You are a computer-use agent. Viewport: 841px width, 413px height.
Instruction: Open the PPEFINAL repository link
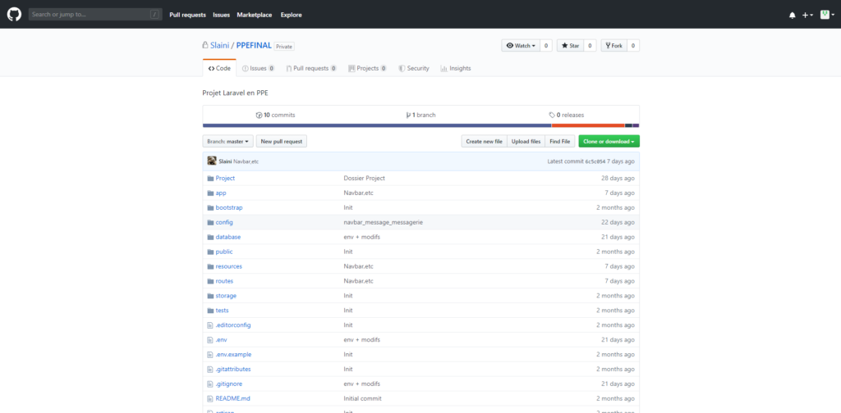[x=254, y=46]
